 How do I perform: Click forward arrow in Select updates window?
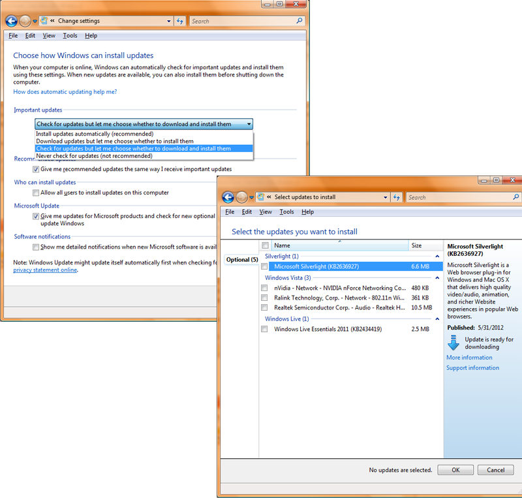click(x=241, y=197)
